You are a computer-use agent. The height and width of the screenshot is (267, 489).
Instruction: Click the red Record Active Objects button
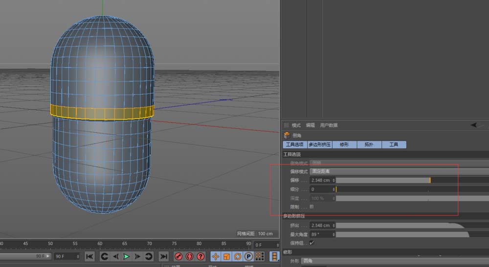point(178,256)
